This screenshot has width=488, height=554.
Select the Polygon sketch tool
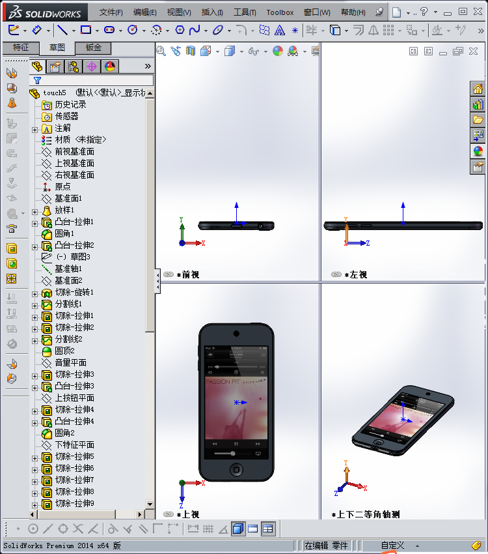pos(180,30)
